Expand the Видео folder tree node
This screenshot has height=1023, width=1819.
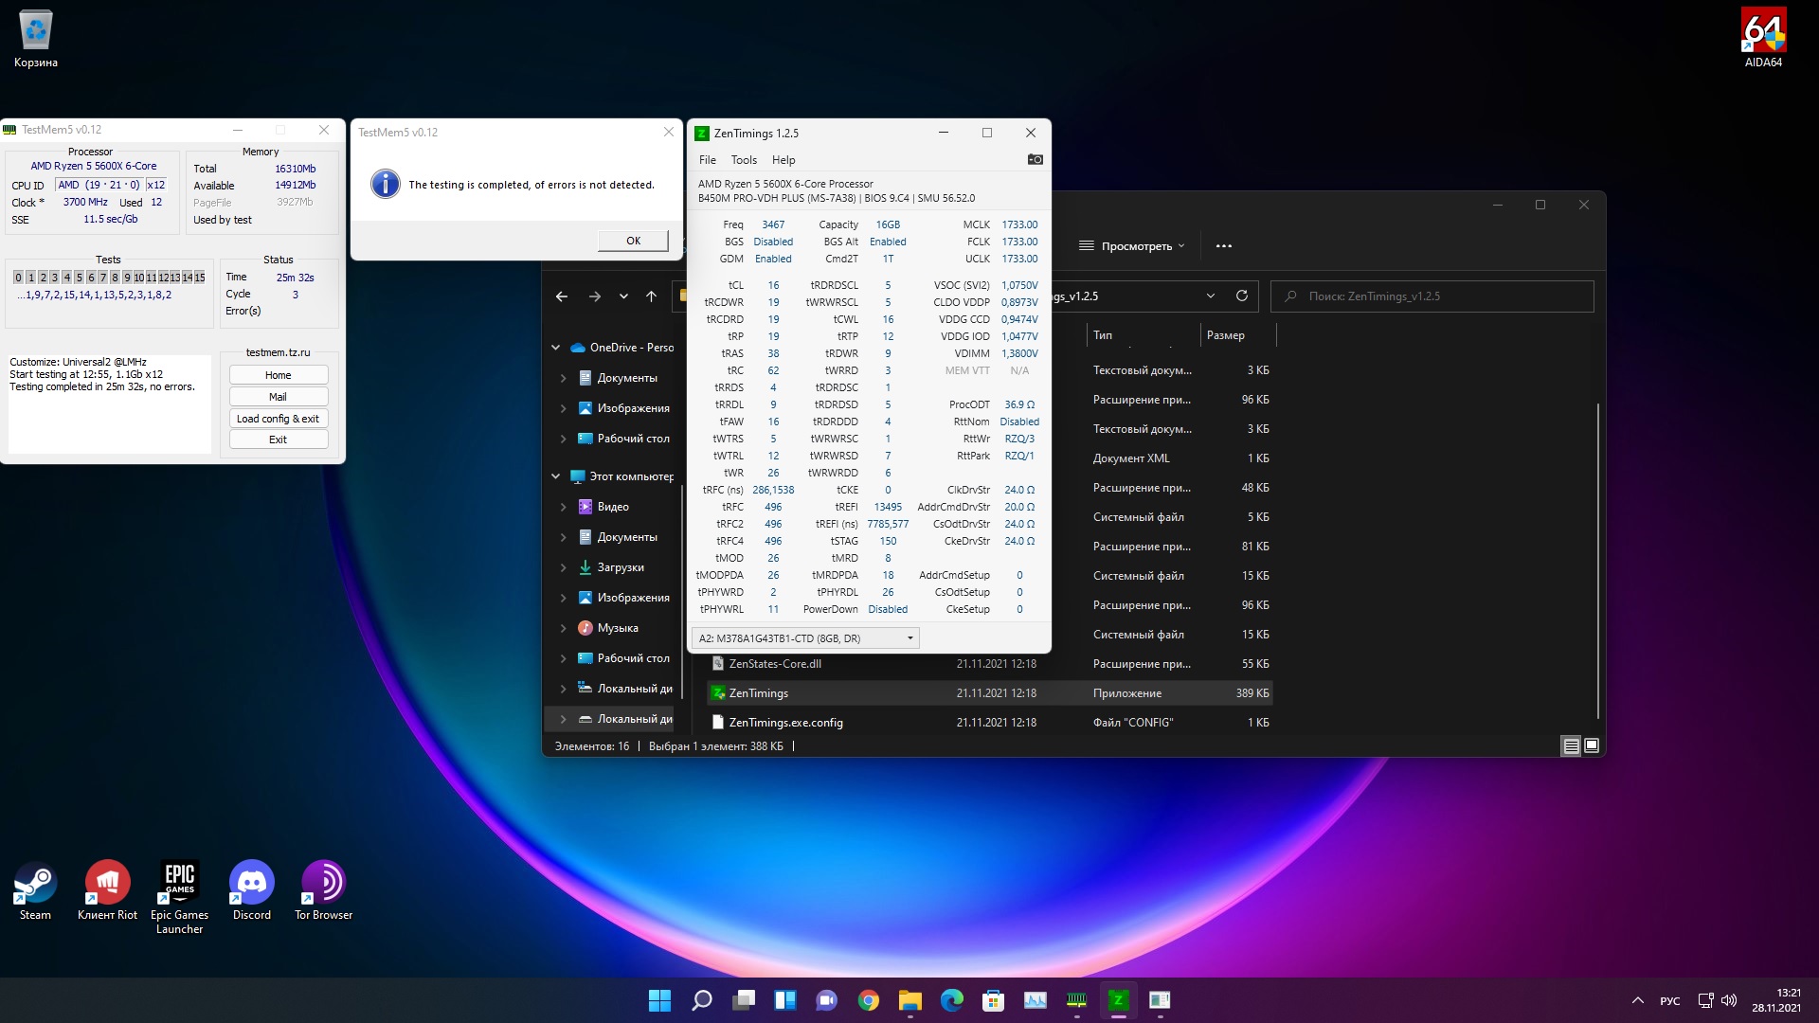(x=563, y=507)
